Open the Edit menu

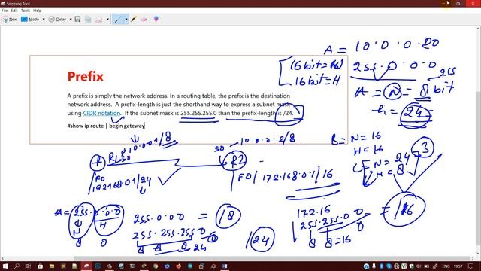click(14, 11)
